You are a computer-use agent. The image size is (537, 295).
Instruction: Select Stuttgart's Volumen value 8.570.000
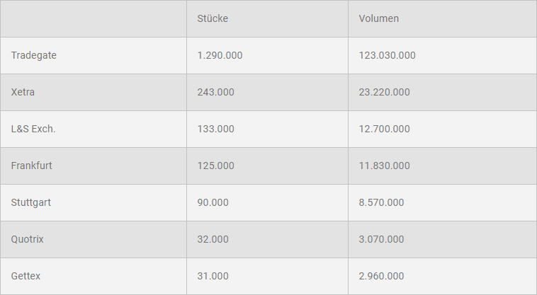pyautogui.click(x=382, y=202)
